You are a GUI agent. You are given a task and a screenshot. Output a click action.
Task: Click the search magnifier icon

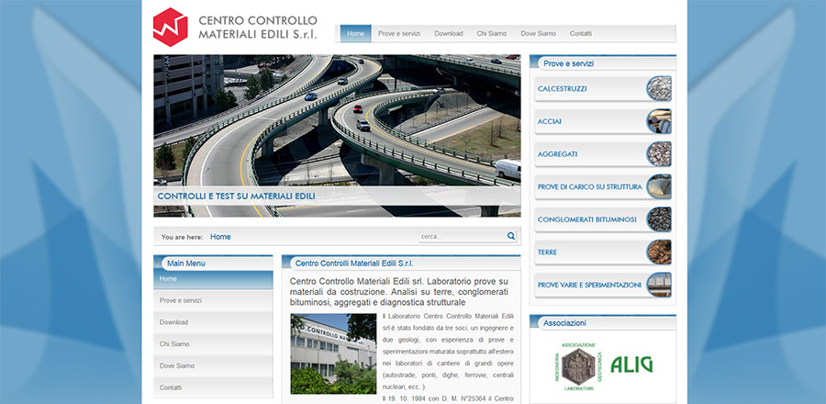click(511, 236)
